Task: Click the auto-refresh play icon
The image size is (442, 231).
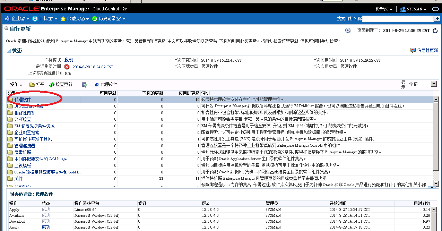Action: click(348, 31)
